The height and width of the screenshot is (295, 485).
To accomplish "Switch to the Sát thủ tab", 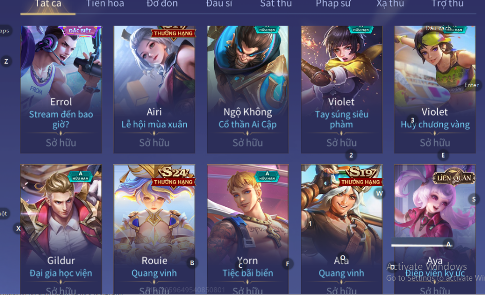I will pyautogui.click(x=276, y=4).
